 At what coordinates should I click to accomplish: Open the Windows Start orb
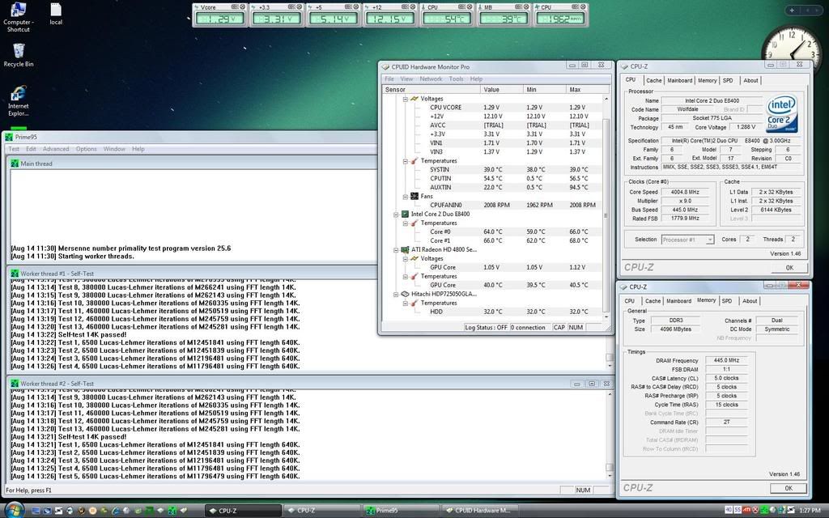(x=15, y=510)
